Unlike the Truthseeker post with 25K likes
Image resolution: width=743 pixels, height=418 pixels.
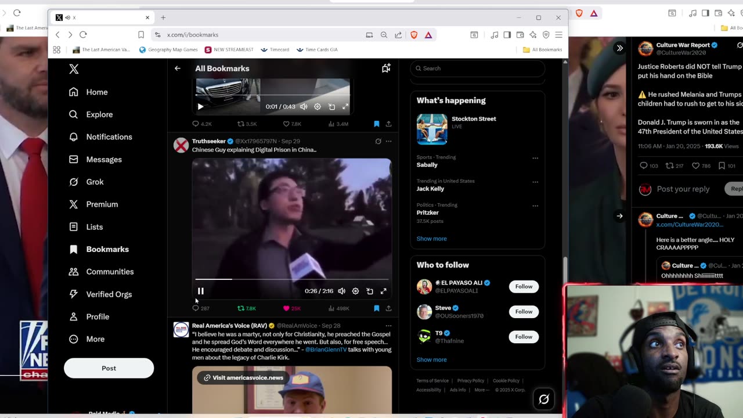[x=291, y=308]
